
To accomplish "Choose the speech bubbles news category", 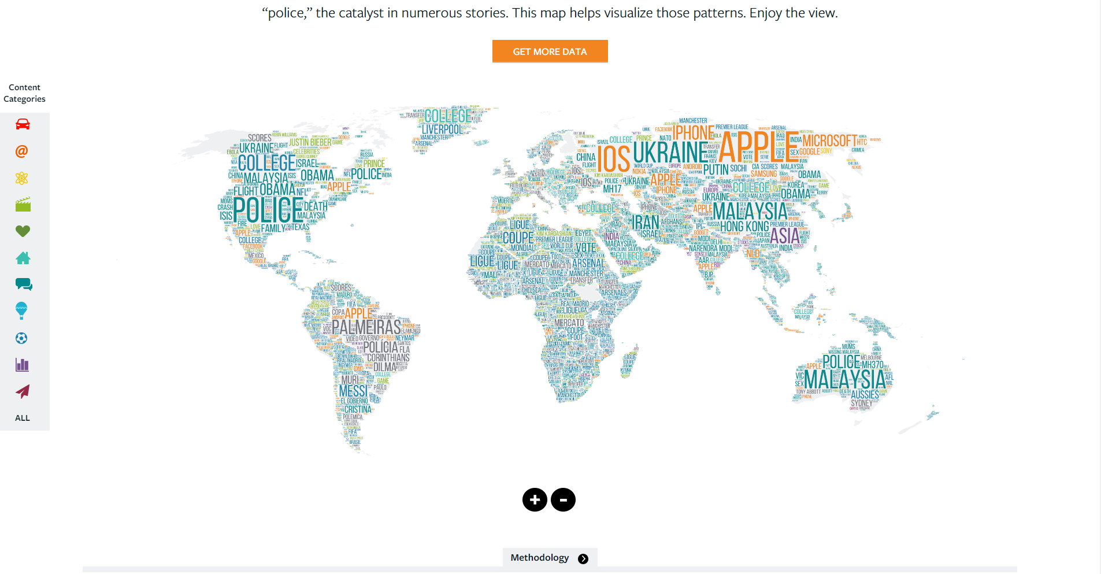I will click(23, 284).
